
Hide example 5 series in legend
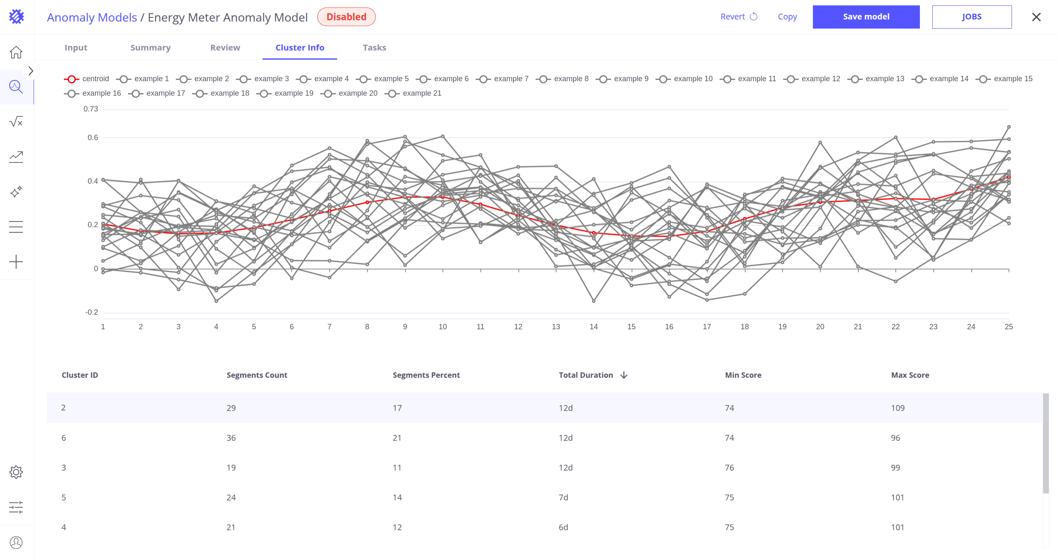pyautogui.click(x=384, y=79)
